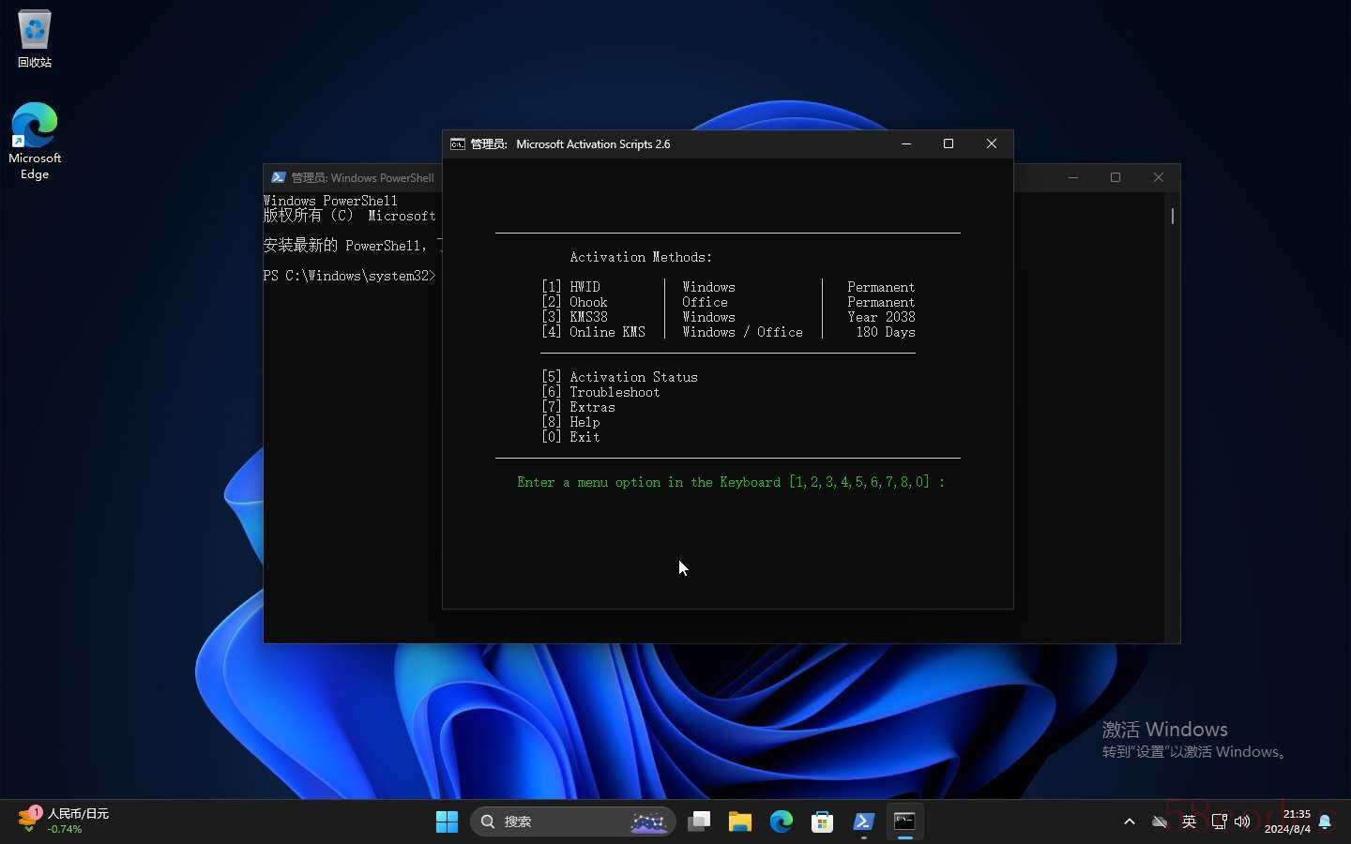Click the Activation Scripts window system icon
The height and width of the screenshot is (844, 1351).
pyautogui.click(x=458, y=143)
